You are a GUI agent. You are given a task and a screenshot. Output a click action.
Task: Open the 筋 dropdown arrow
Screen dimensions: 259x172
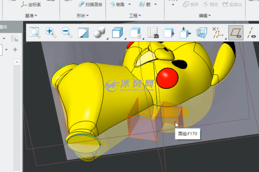(x=155, y=4)
